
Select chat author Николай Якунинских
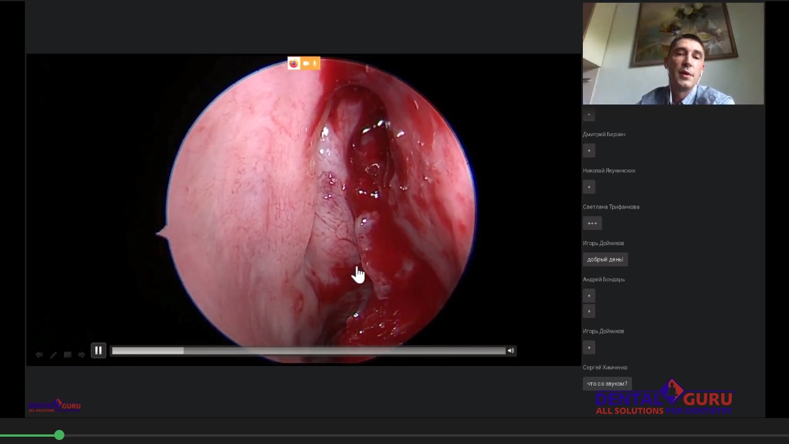(609, 171)
